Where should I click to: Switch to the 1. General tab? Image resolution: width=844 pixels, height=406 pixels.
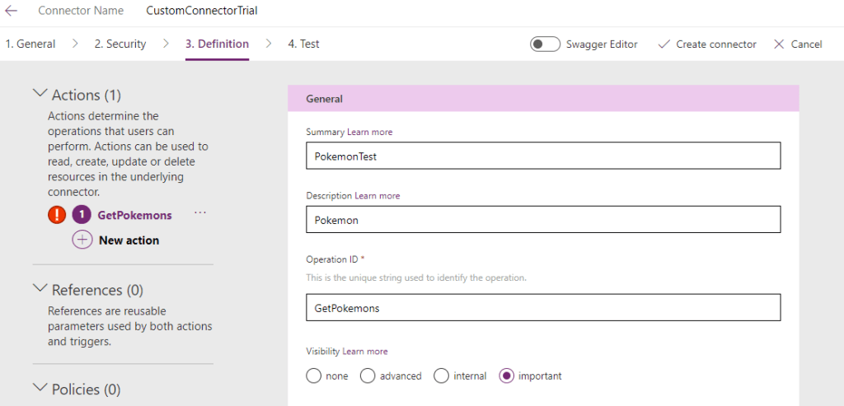(x=30, y=44)
